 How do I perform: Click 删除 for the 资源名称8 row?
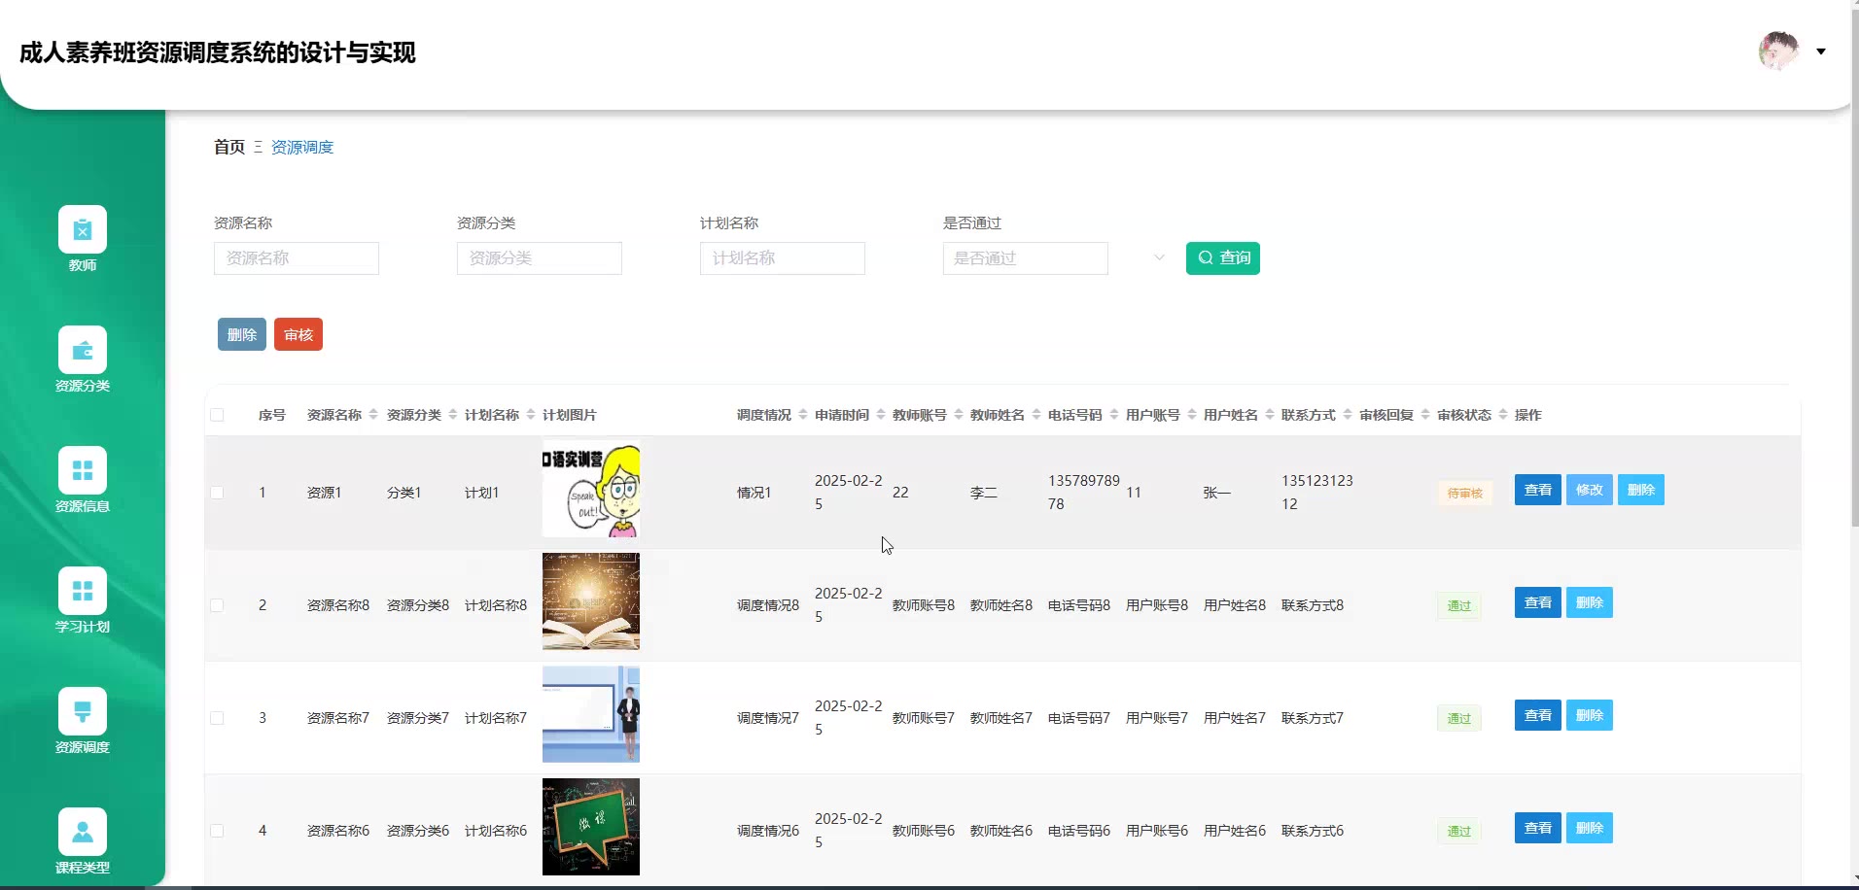pos(1590,602)
